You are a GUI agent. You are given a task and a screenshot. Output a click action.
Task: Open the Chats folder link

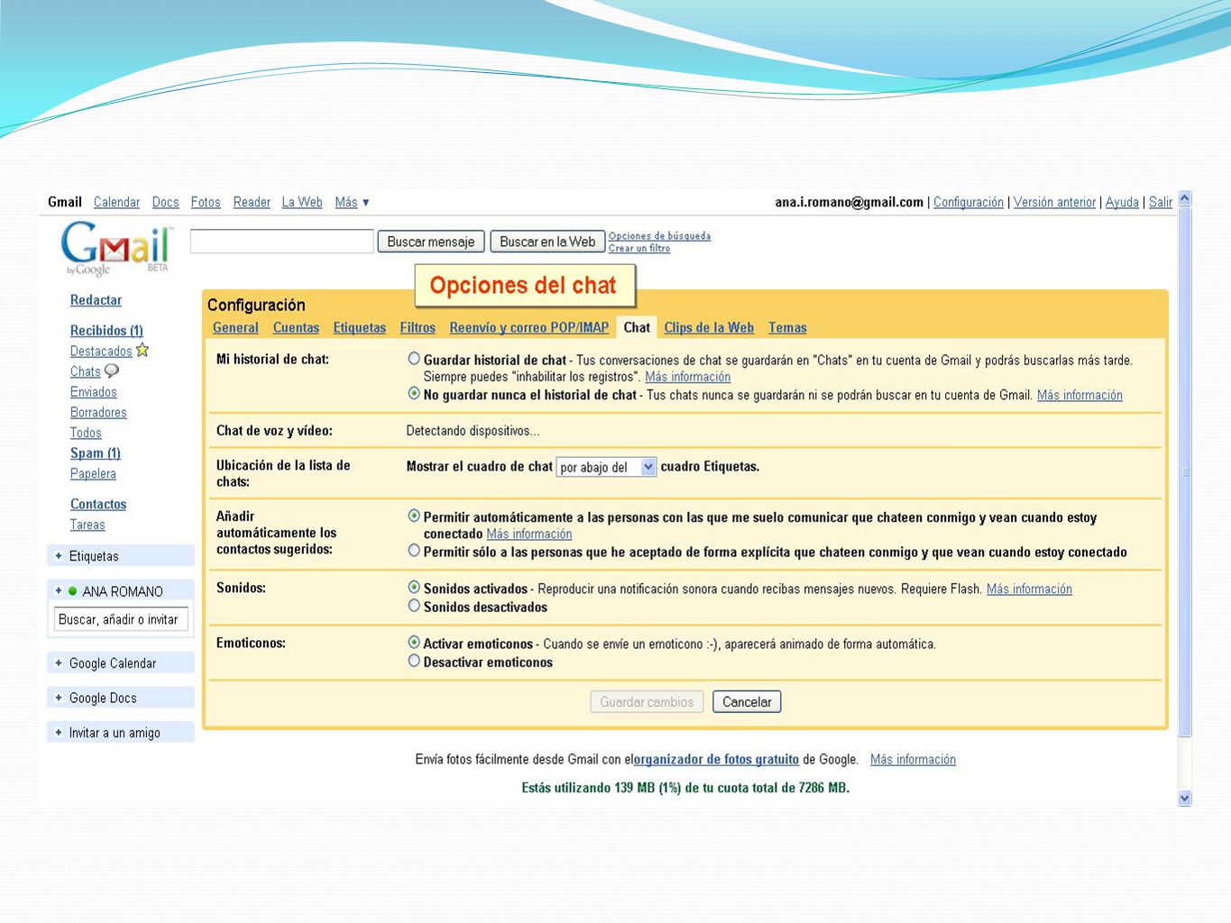click(x=86, y=371)
